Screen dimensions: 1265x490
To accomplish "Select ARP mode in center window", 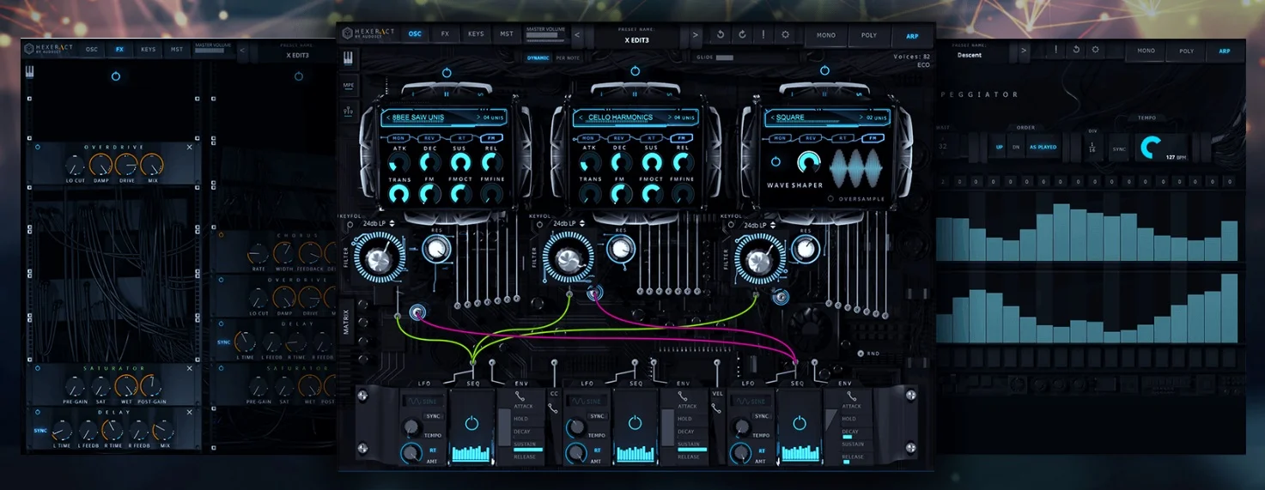I will click(912, 35).
